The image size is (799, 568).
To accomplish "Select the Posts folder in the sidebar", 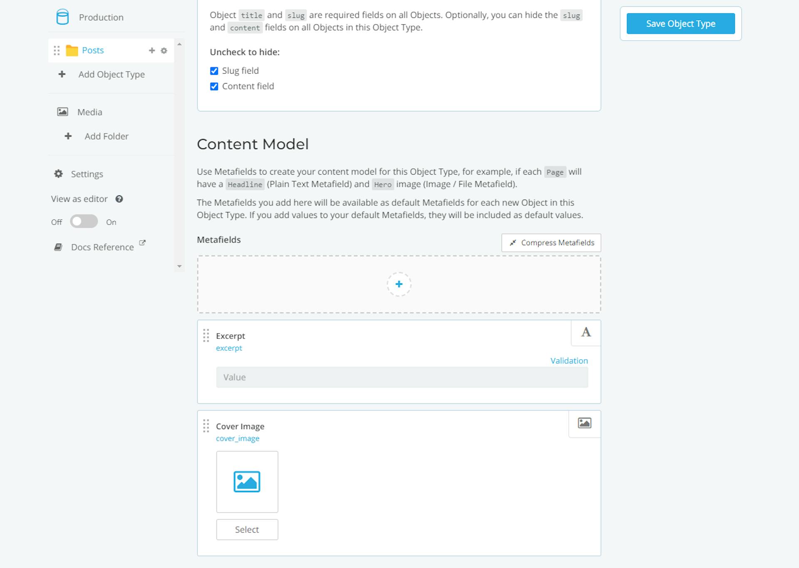I will 93,50.
